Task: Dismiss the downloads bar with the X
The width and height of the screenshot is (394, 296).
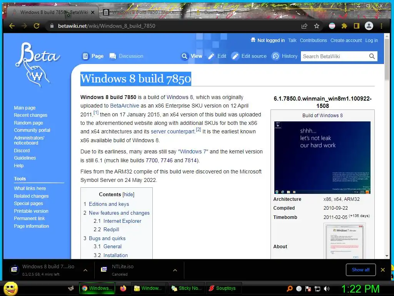Action: (x=383, y=270)
